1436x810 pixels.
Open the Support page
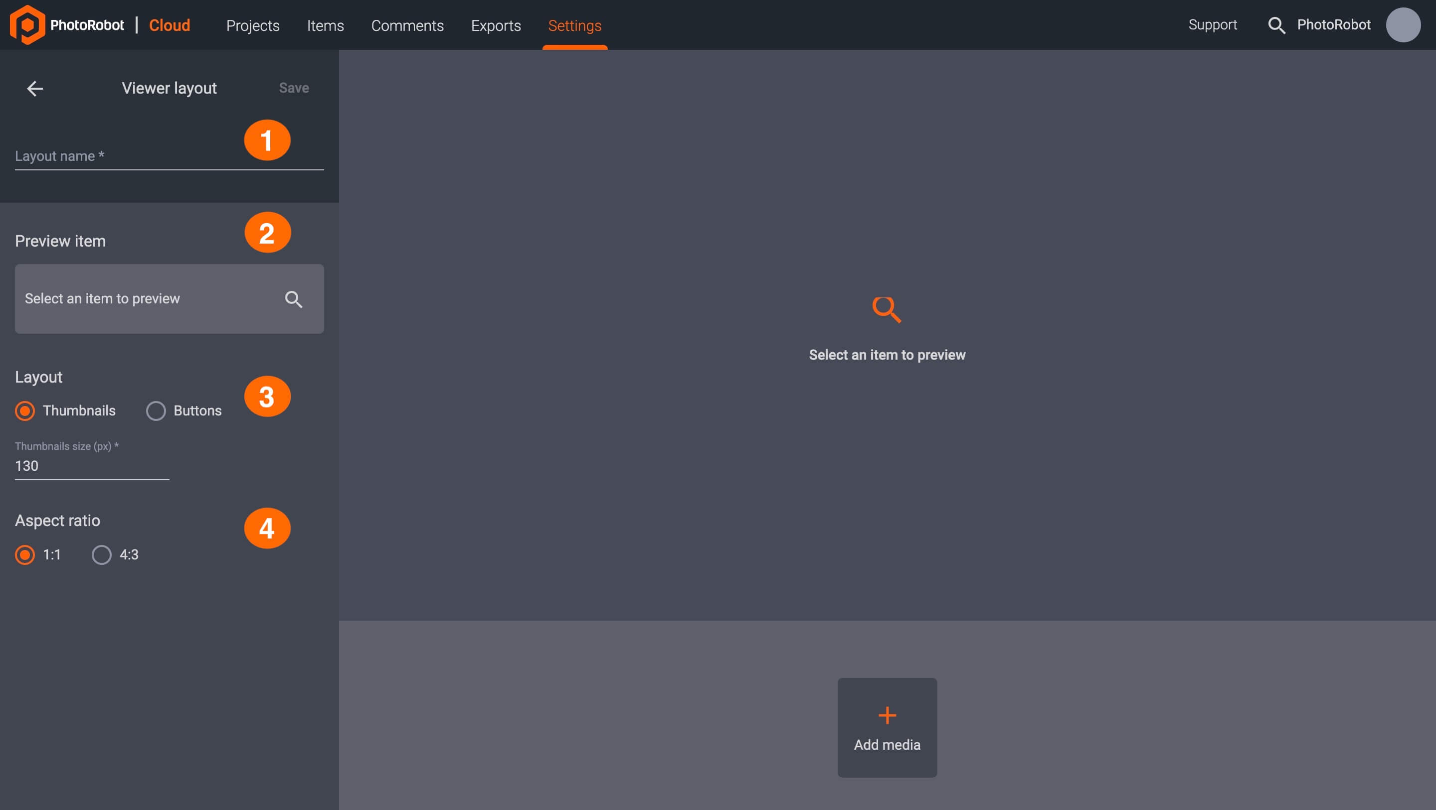point(1212,24)
